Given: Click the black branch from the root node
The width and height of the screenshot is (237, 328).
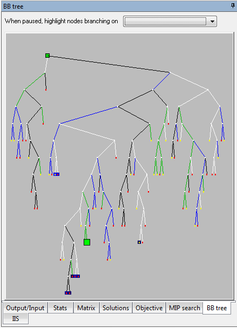Looking at the screenshot, I should [109, 64].
